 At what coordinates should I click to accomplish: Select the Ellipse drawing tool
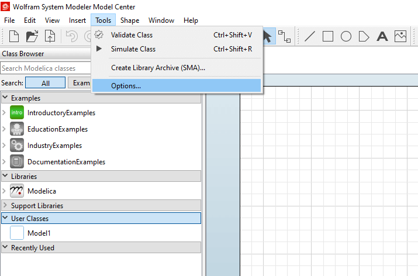click(346, 36)
